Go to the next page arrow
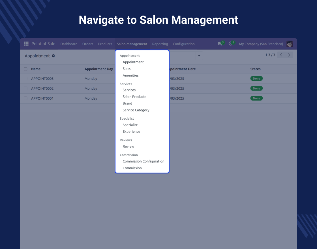This screenshot has width=317, height=249. 289,55
